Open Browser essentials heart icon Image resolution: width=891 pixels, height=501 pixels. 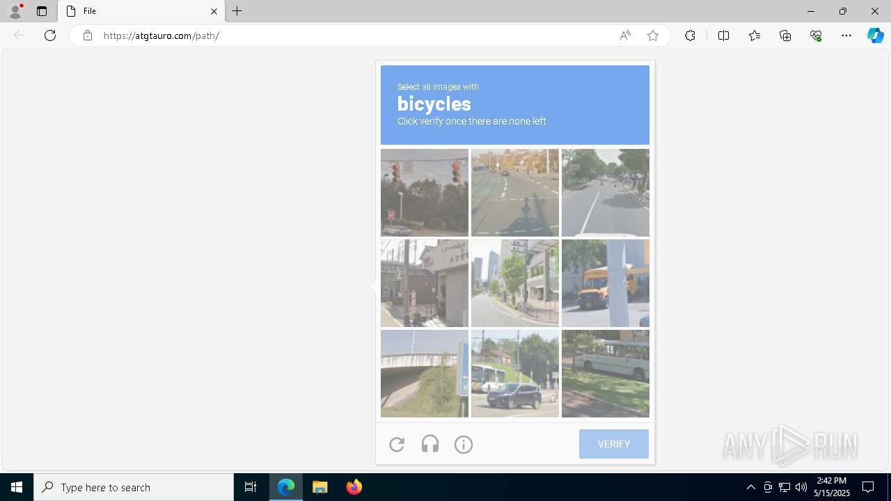(816, 35)
